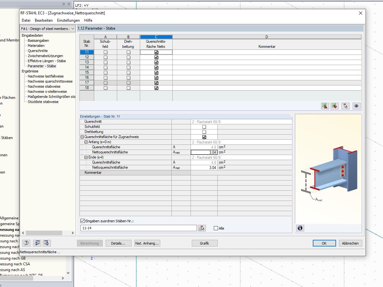Click the pin icon on the background panel
Image resolution: width=383 pixels, height=287 pixels.
[64, 4]
